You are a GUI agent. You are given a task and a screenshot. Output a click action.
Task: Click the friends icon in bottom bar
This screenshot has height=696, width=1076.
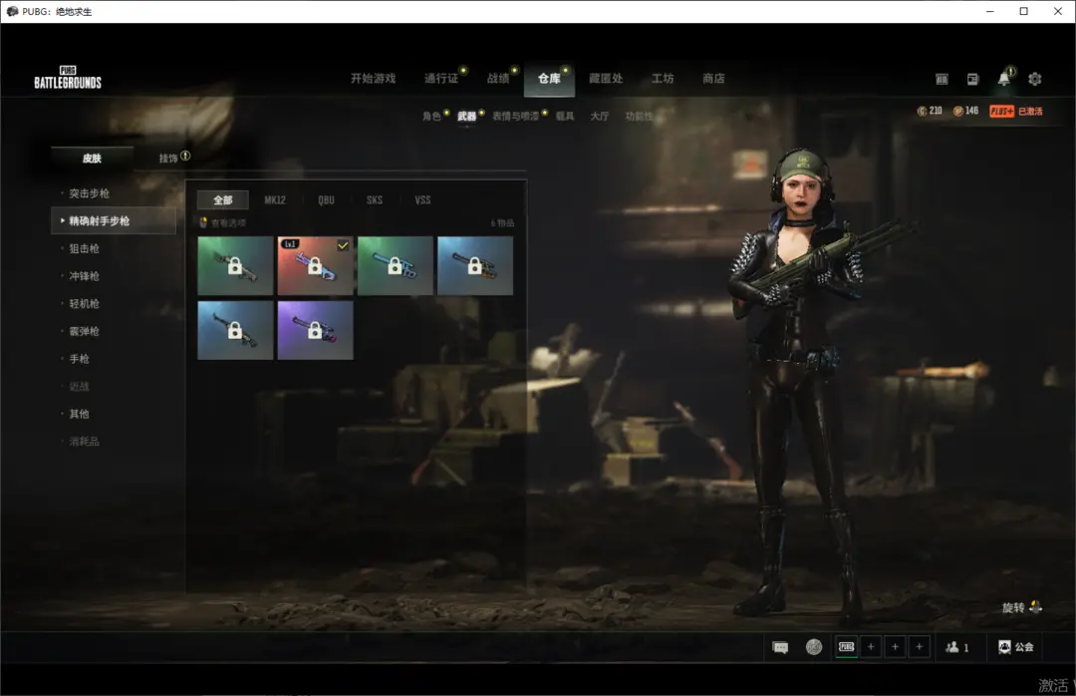pos(953,647)
